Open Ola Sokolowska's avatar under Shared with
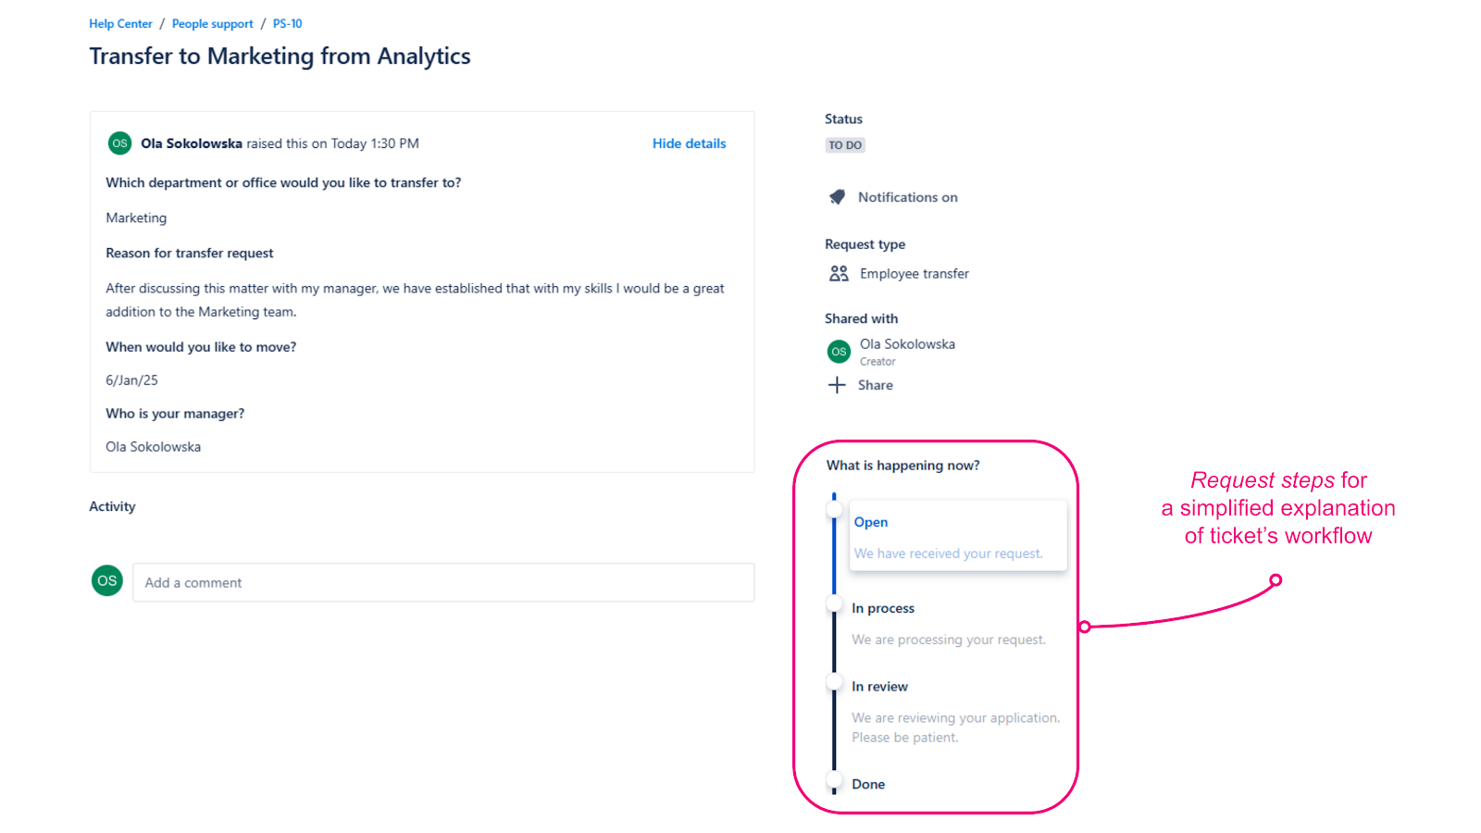 (x=839, y=351)
